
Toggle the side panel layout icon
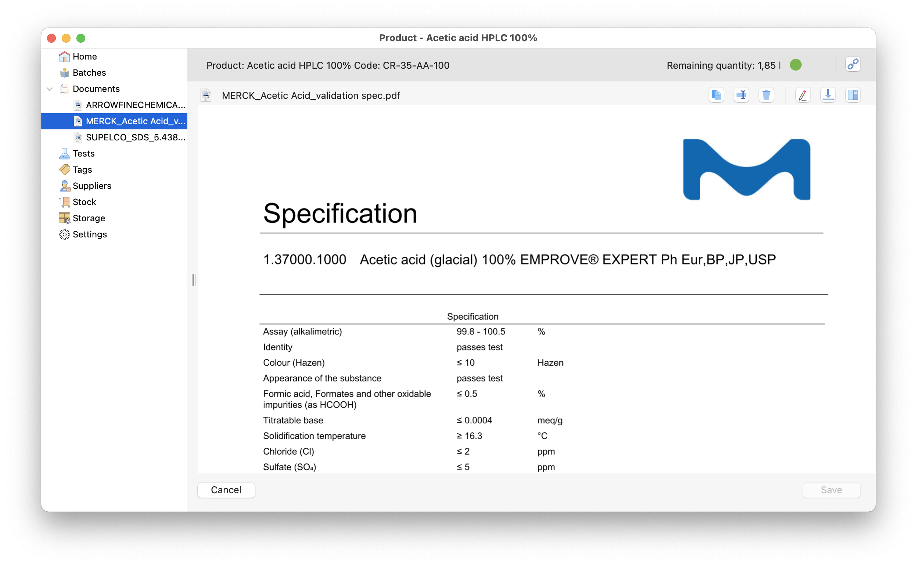853,95
